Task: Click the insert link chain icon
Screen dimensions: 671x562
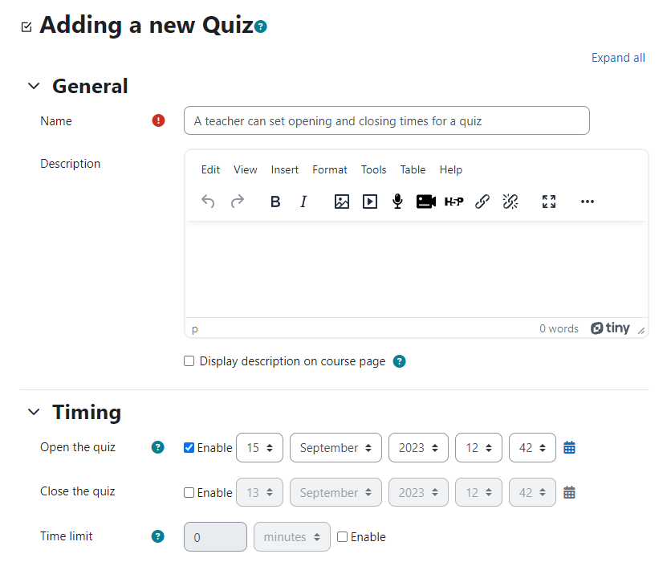Action: point(482,202)
